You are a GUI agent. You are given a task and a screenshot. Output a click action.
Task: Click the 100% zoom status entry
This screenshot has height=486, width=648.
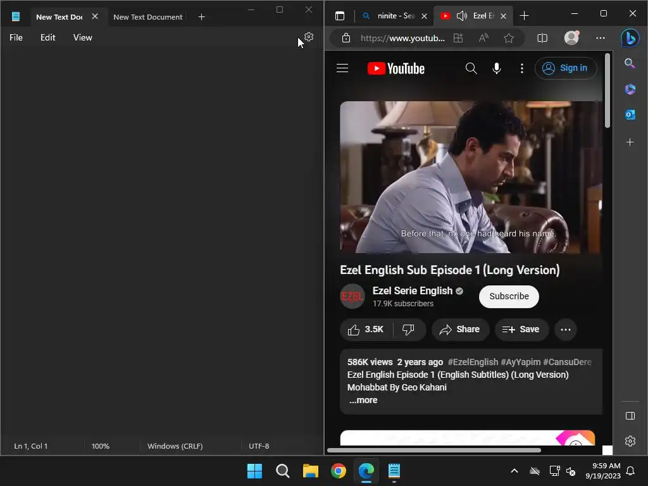101,446
